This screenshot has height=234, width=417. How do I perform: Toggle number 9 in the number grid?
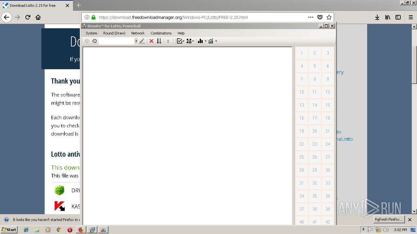click(328, 79)
